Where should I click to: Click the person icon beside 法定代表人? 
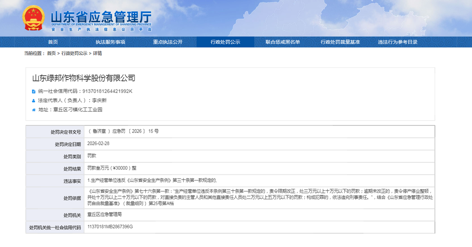[x=34, y=101]
